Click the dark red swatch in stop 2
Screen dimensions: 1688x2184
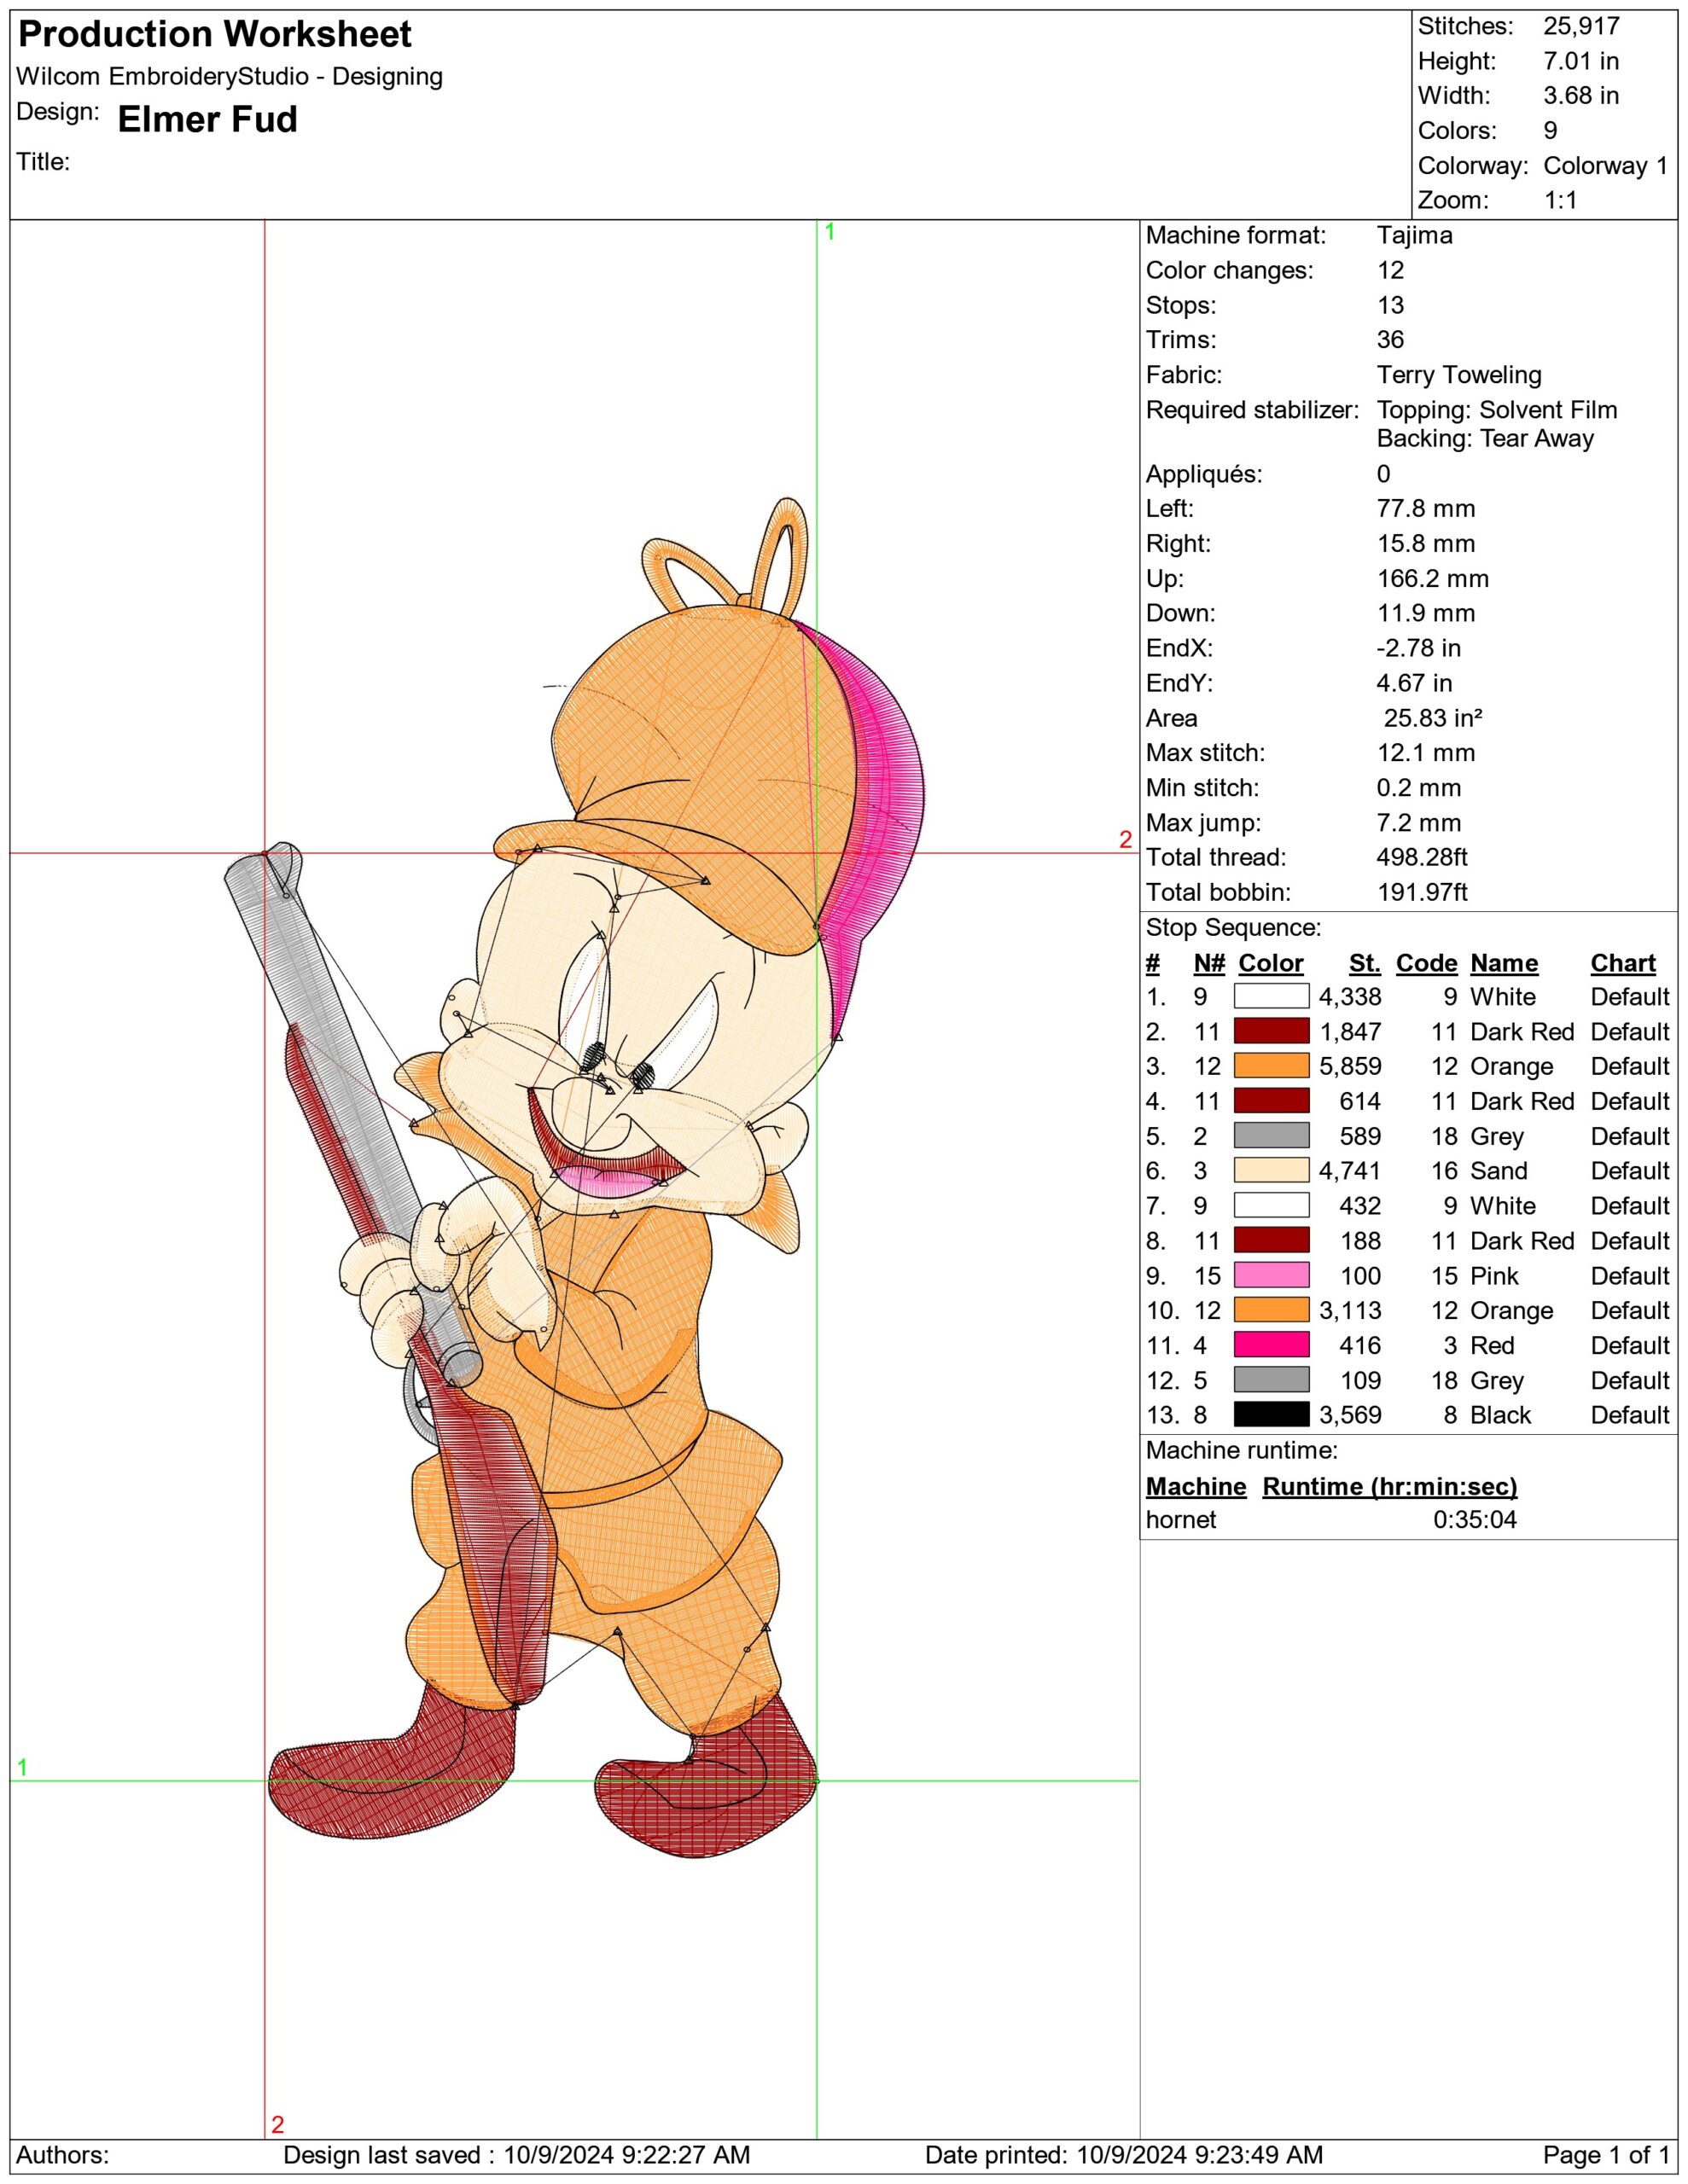pos(1271,1031)
